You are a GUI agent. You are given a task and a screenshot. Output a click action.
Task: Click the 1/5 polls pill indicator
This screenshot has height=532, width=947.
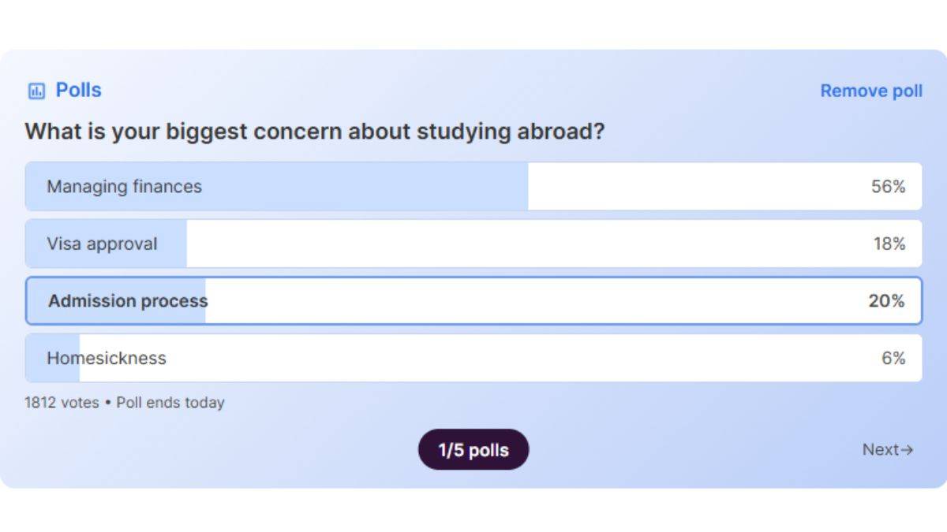pyautogui.click(x=473, y=449)
